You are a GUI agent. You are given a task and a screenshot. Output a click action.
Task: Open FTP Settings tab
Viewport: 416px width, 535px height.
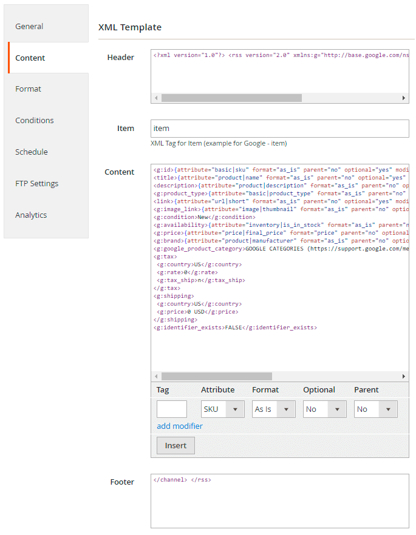(x=37, y=184)
